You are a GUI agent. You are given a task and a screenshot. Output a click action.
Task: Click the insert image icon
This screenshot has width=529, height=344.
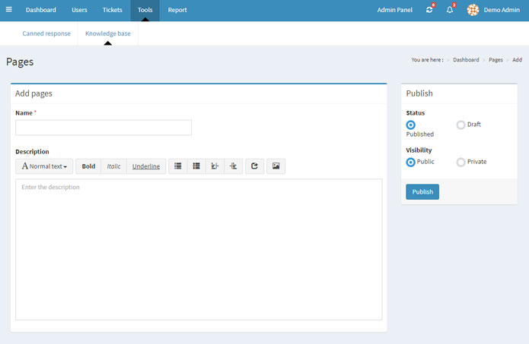(276, 166)
